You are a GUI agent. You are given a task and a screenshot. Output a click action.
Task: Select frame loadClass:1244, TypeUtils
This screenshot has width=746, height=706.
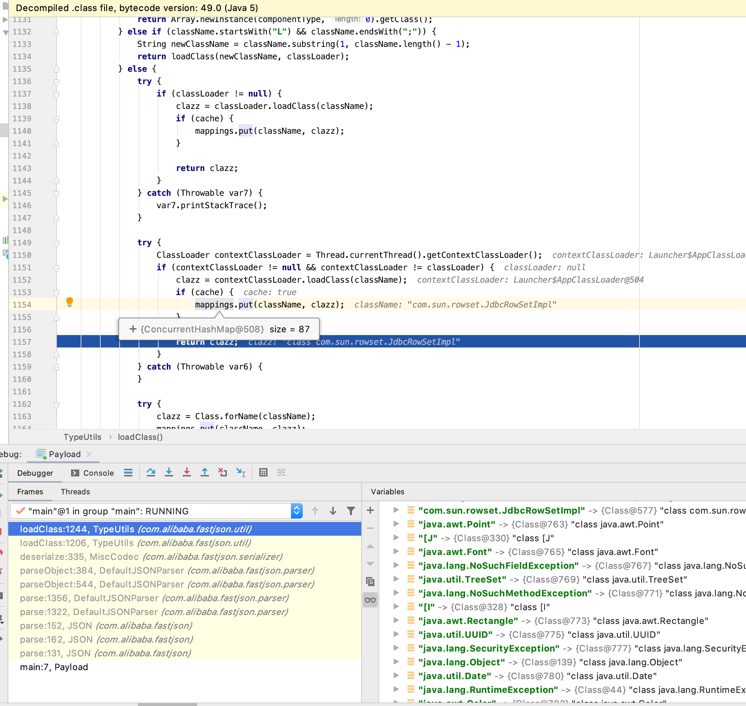(x=185, y=529)
